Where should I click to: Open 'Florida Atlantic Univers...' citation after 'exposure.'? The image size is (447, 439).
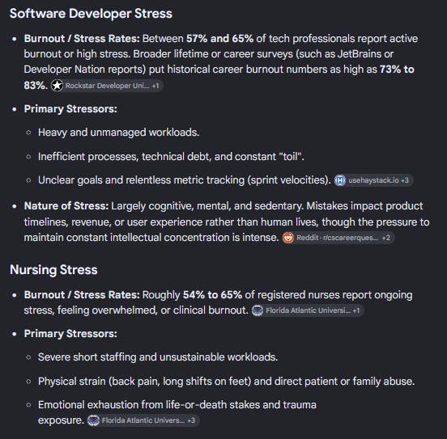click(143, 420)
